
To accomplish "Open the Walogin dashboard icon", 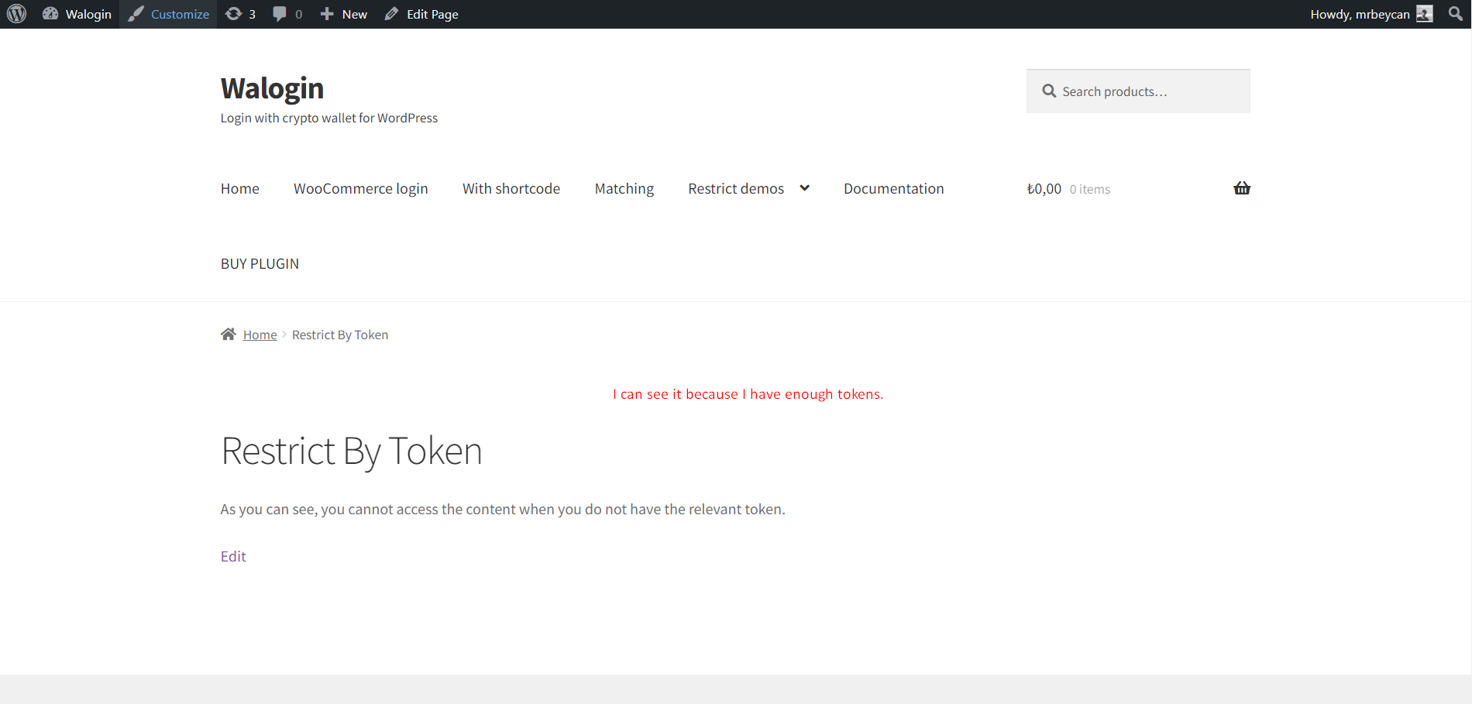I will pos(50,14).
